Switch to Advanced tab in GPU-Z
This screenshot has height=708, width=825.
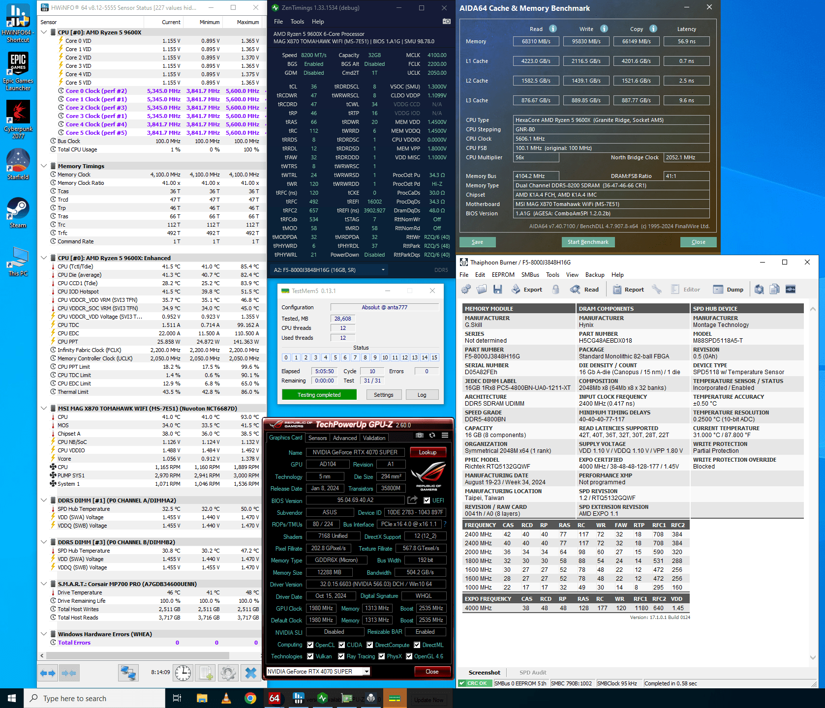[x=345, y=438]
